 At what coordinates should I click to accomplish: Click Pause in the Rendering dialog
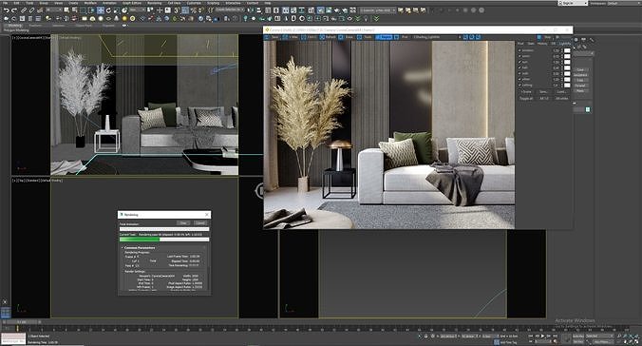183,223
